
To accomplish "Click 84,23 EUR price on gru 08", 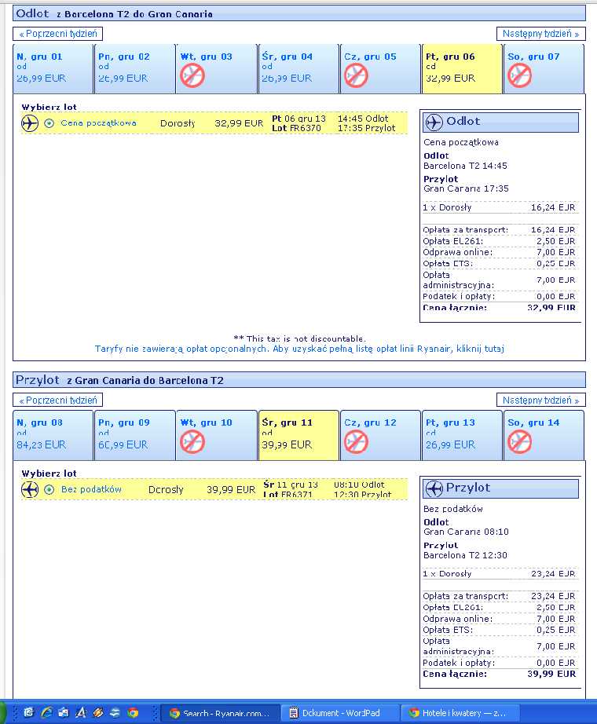I will point(41,444).
